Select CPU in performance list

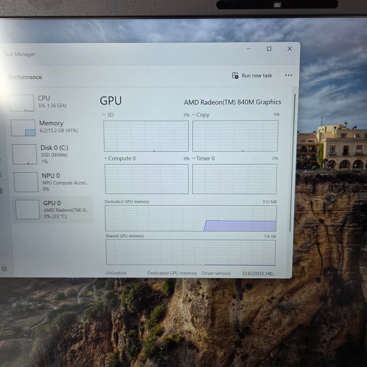click(51, 103)
